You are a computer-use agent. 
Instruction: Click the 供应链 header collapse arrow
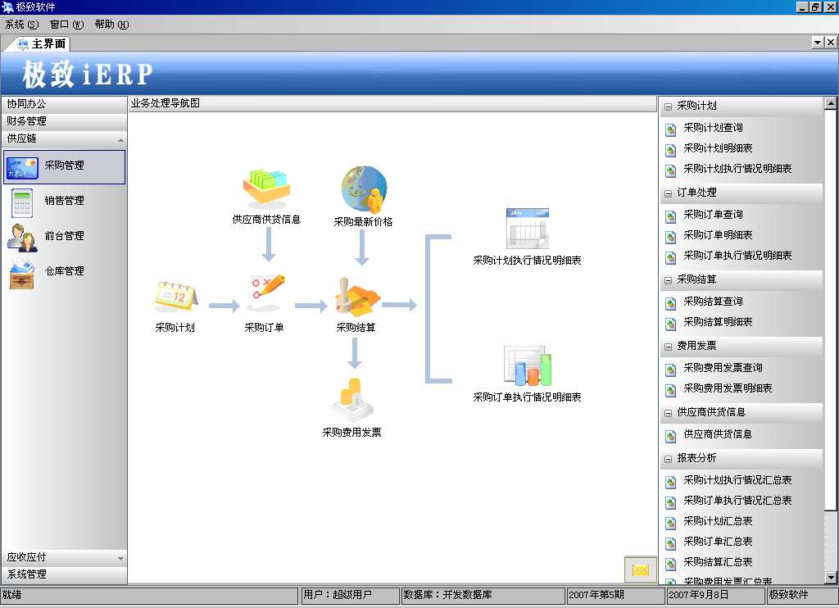120,139
